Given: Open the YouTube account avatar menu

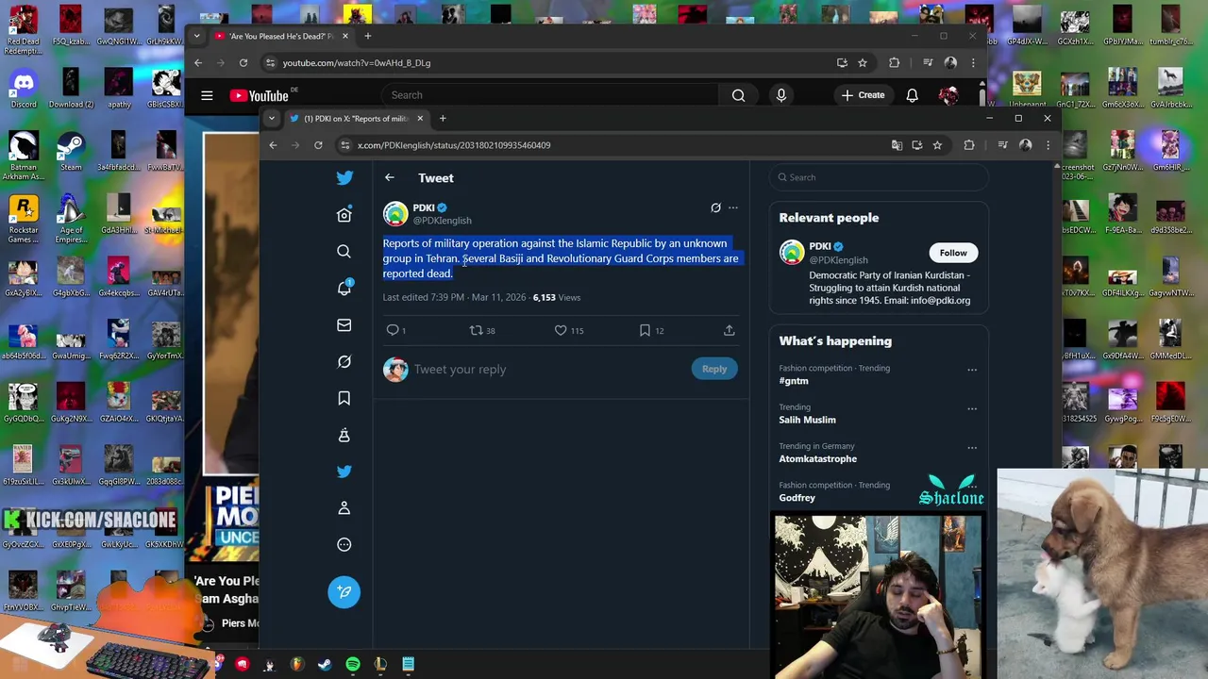Looking at the screenshot, I should click(x=948, y=95).
